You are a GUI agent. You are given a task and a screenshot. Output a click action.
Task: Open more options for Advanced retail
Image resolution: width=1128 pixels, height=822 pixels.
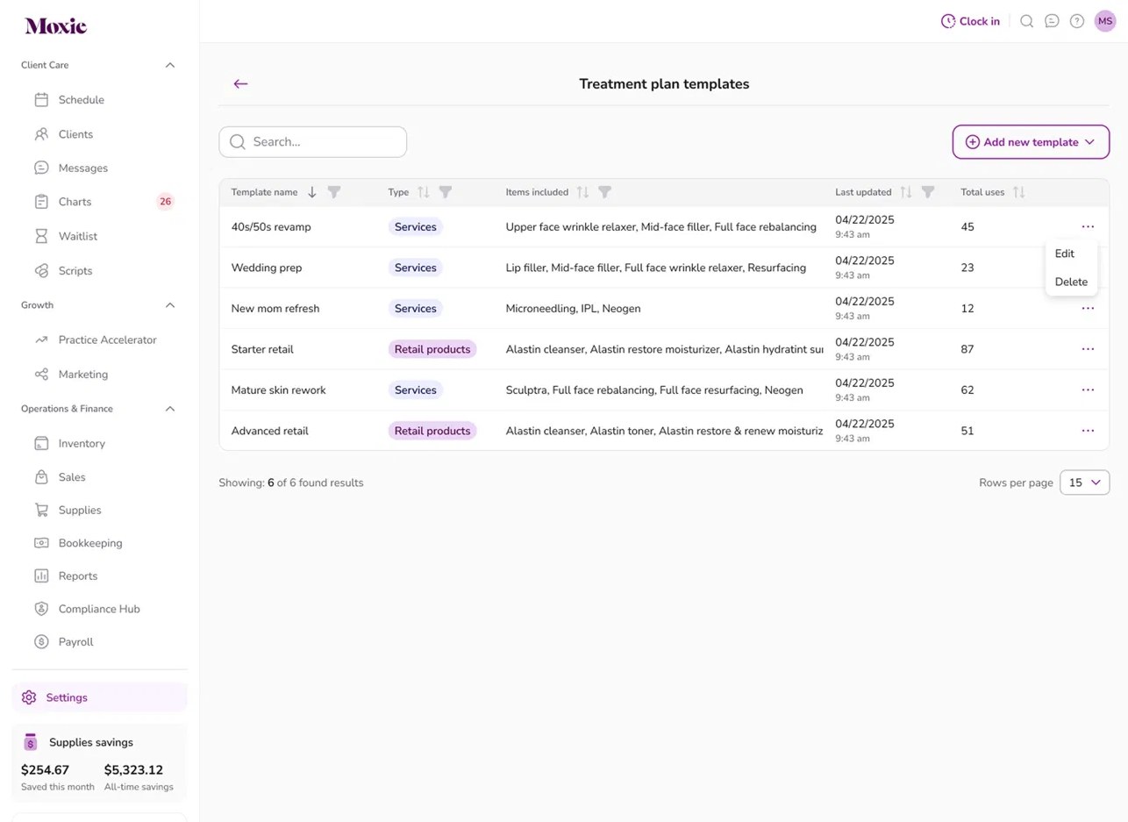coord(1088,431)
